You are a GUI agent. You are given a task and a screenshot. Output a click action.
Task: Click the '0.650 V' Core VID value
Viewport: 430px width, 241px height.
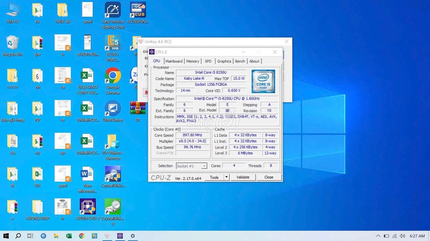234,91
